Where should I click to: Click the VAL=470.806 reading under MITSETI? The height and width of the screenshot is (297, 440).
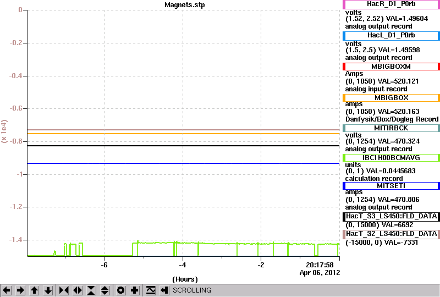(398, 200)
